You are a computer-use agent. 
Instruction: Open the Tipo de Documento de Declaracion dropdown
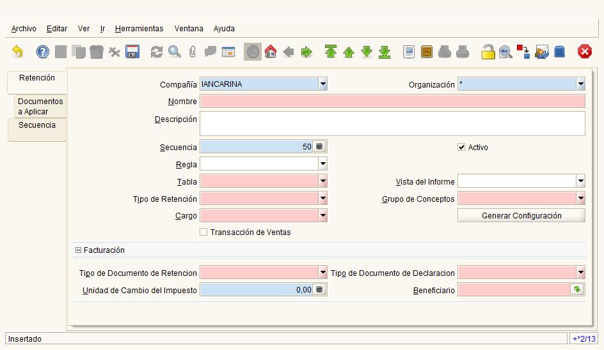pyautogui.click(x=581, y=272)
